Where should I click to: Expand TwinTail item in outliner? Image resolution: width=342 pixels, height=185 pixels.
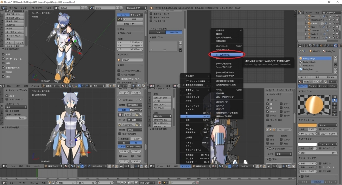point(306,30)
